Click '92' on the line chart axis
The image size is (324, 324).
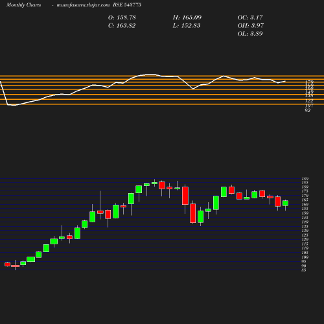coord(308,110)
